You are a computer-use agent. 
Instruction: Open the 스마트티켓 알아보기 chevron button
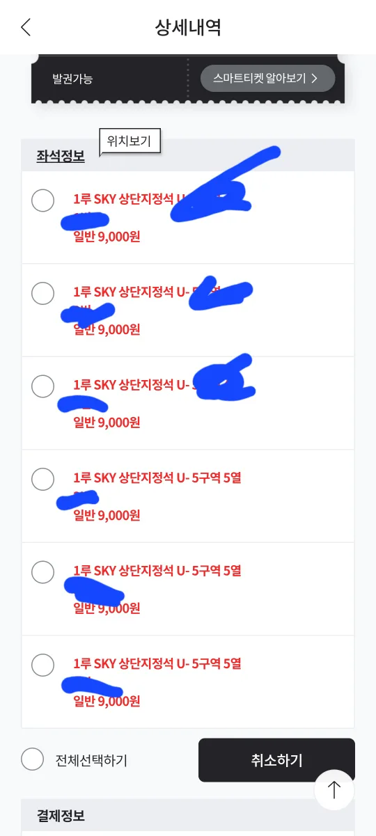point(267,78)
